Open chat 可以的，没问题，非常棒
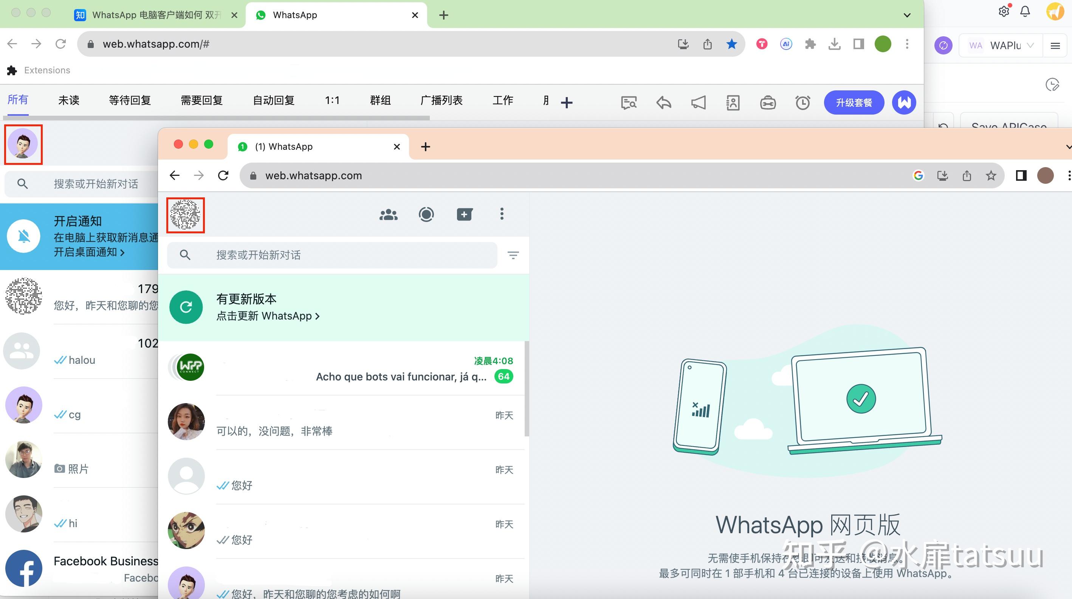This screenshot has width=1072, height=599. point(344,422)
